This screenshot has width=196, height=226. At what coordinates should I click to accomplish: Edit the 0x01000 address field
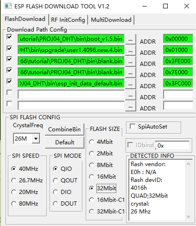point(178,50)
